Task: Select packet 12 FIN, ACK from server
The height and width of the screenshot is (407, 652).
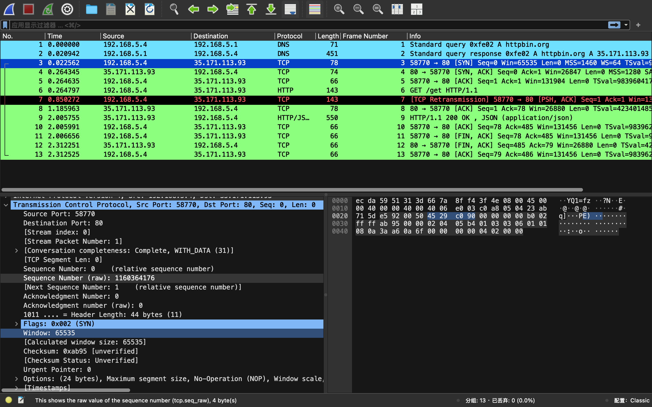Action: click(326, 145)
